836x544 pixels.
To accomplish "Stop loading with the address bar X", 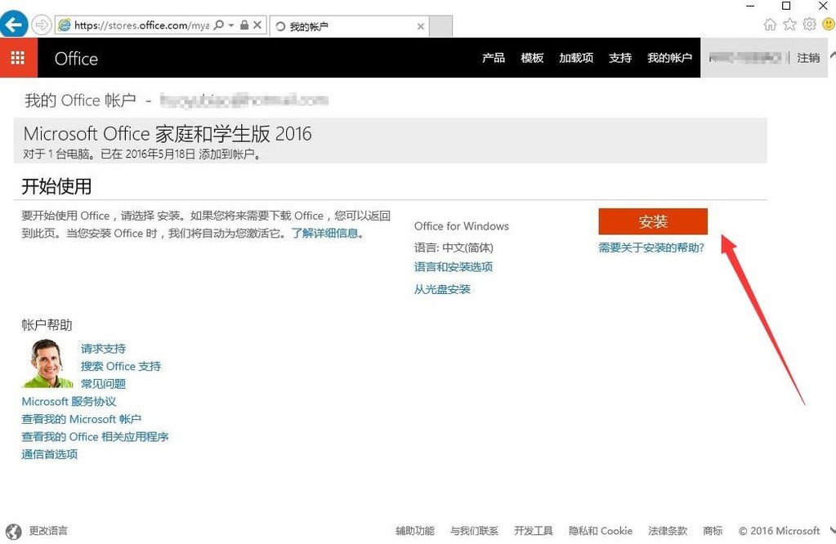I will tap(257, 25).
